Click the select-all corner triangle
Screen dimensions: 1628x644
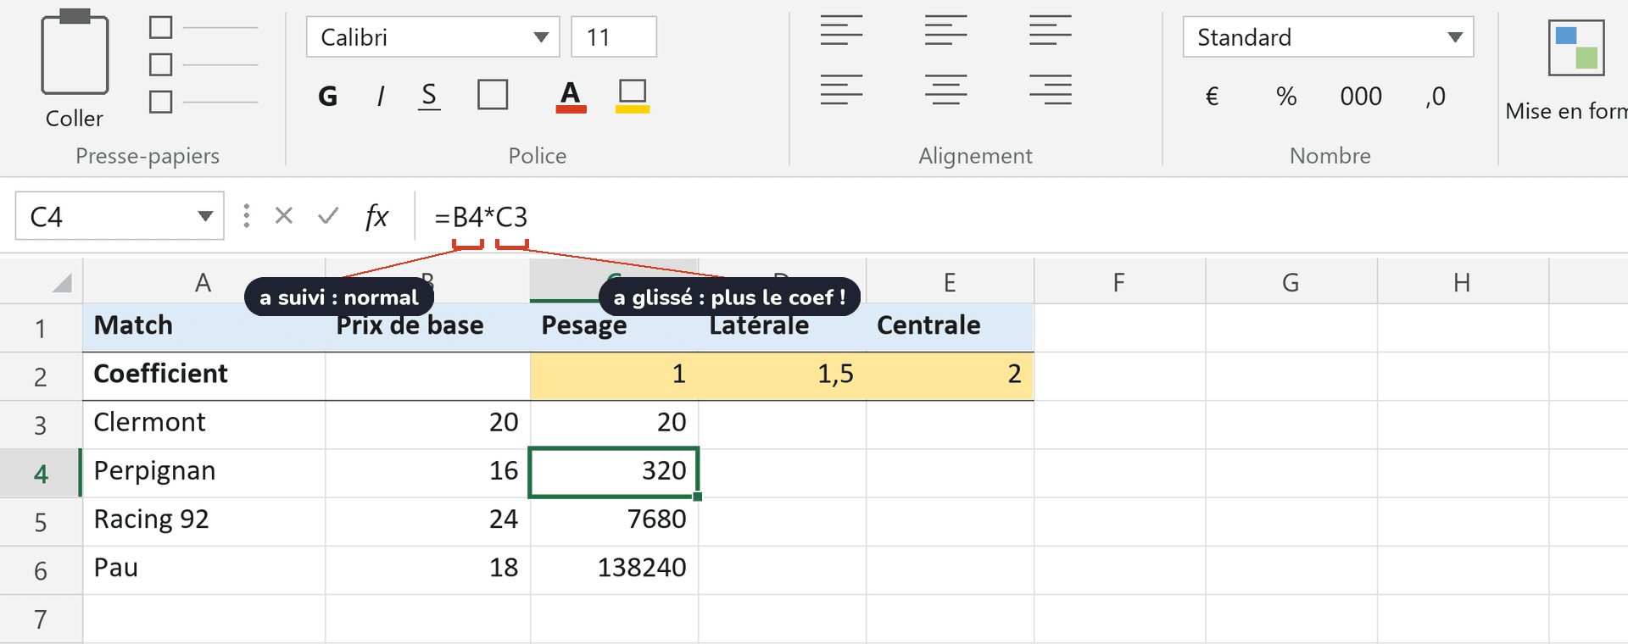coord(62,283)
